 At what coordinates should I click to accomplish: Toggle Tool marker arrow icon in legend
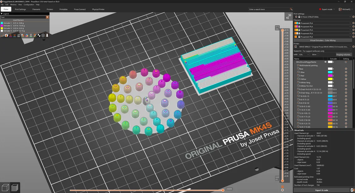click(47, 36)
